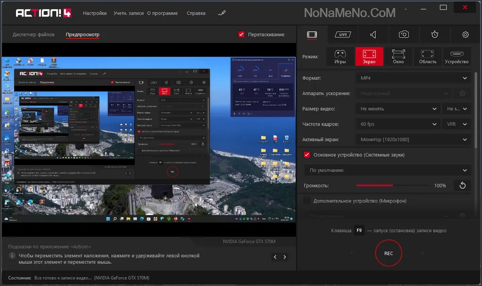Screen dimensions: 482x286
Task: Adjust the Громкость volume slider
Action: (x=393, y=186)
